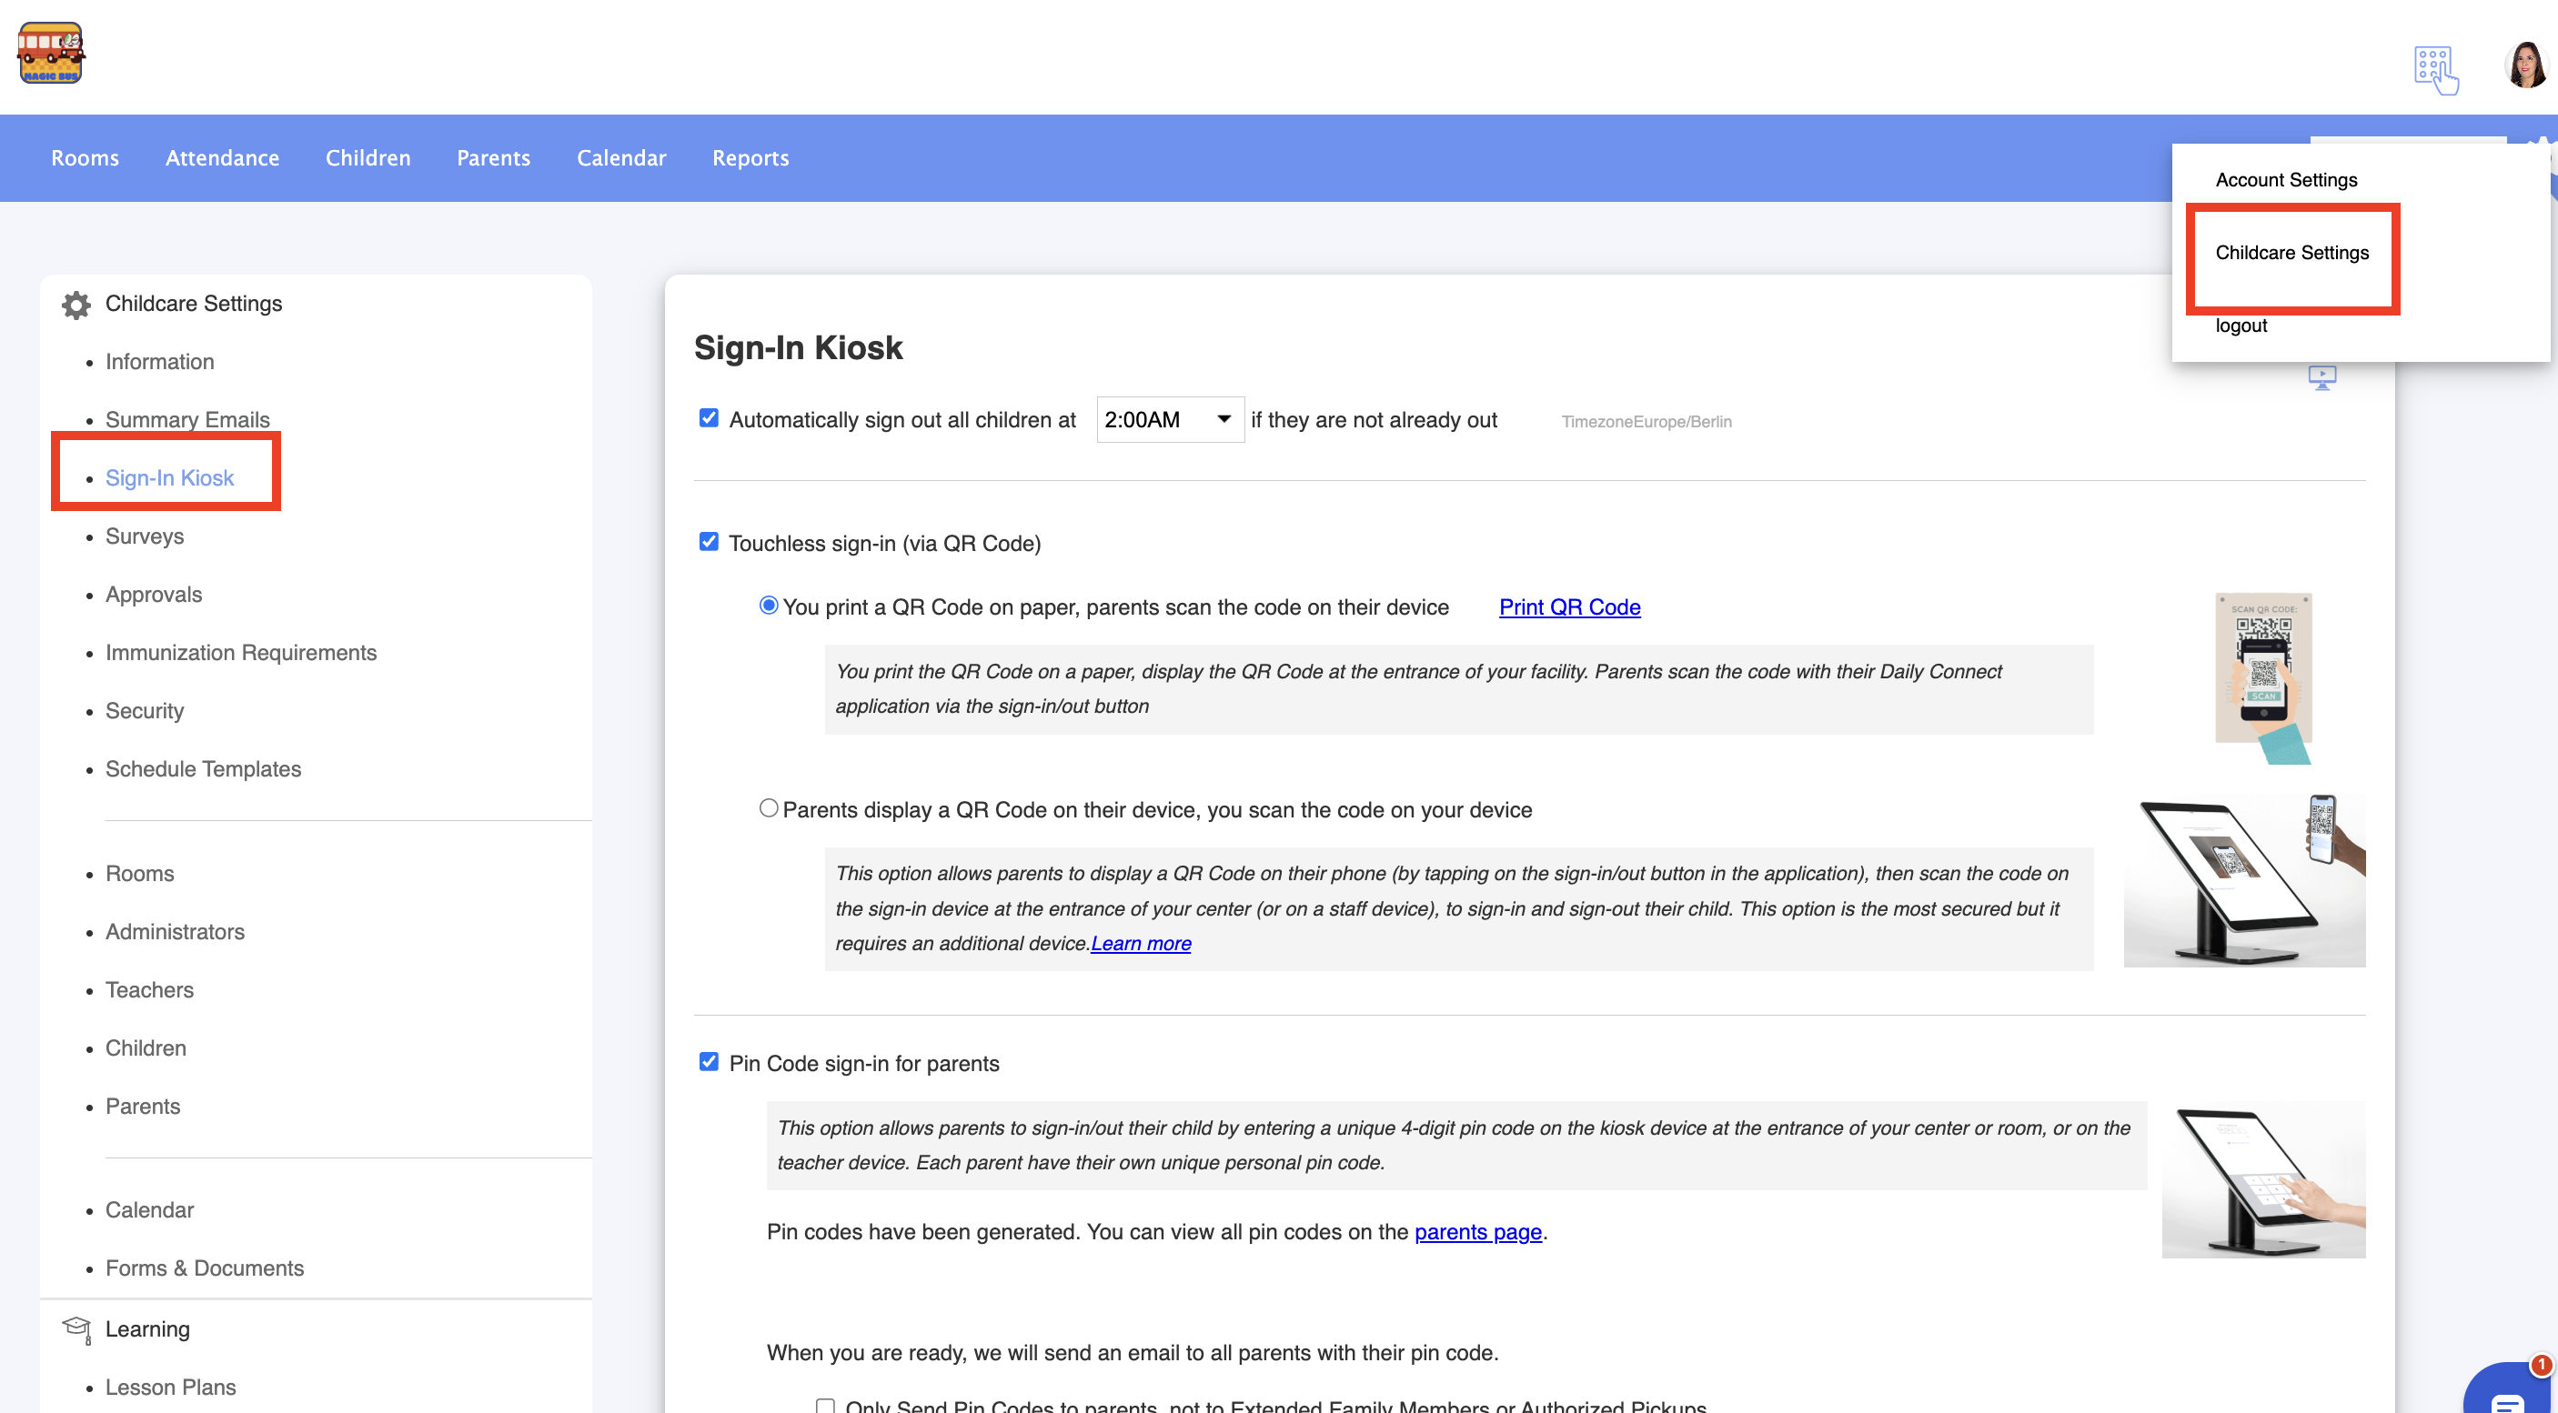This screenshot has width=2558, height=1413.
Task: Go to Immunization Requirements in sidebar
Action: [240, 653]
